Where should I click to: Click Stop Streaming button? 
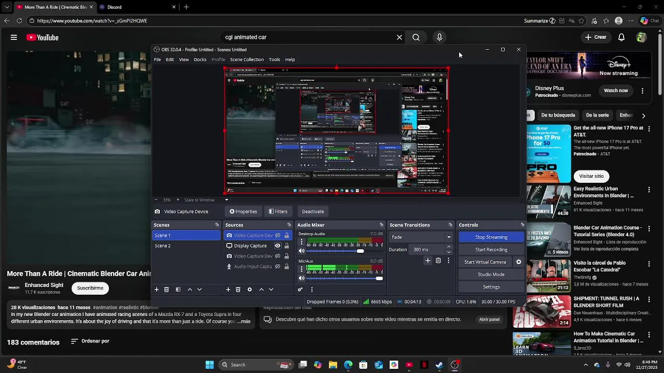coord(491,237)
